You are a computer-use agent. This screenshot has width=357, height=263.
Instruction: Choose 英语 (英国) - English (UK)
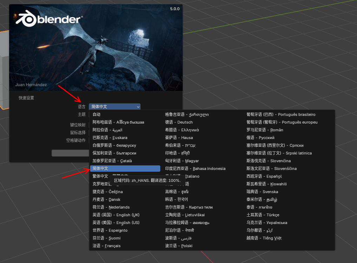[125, 215]
